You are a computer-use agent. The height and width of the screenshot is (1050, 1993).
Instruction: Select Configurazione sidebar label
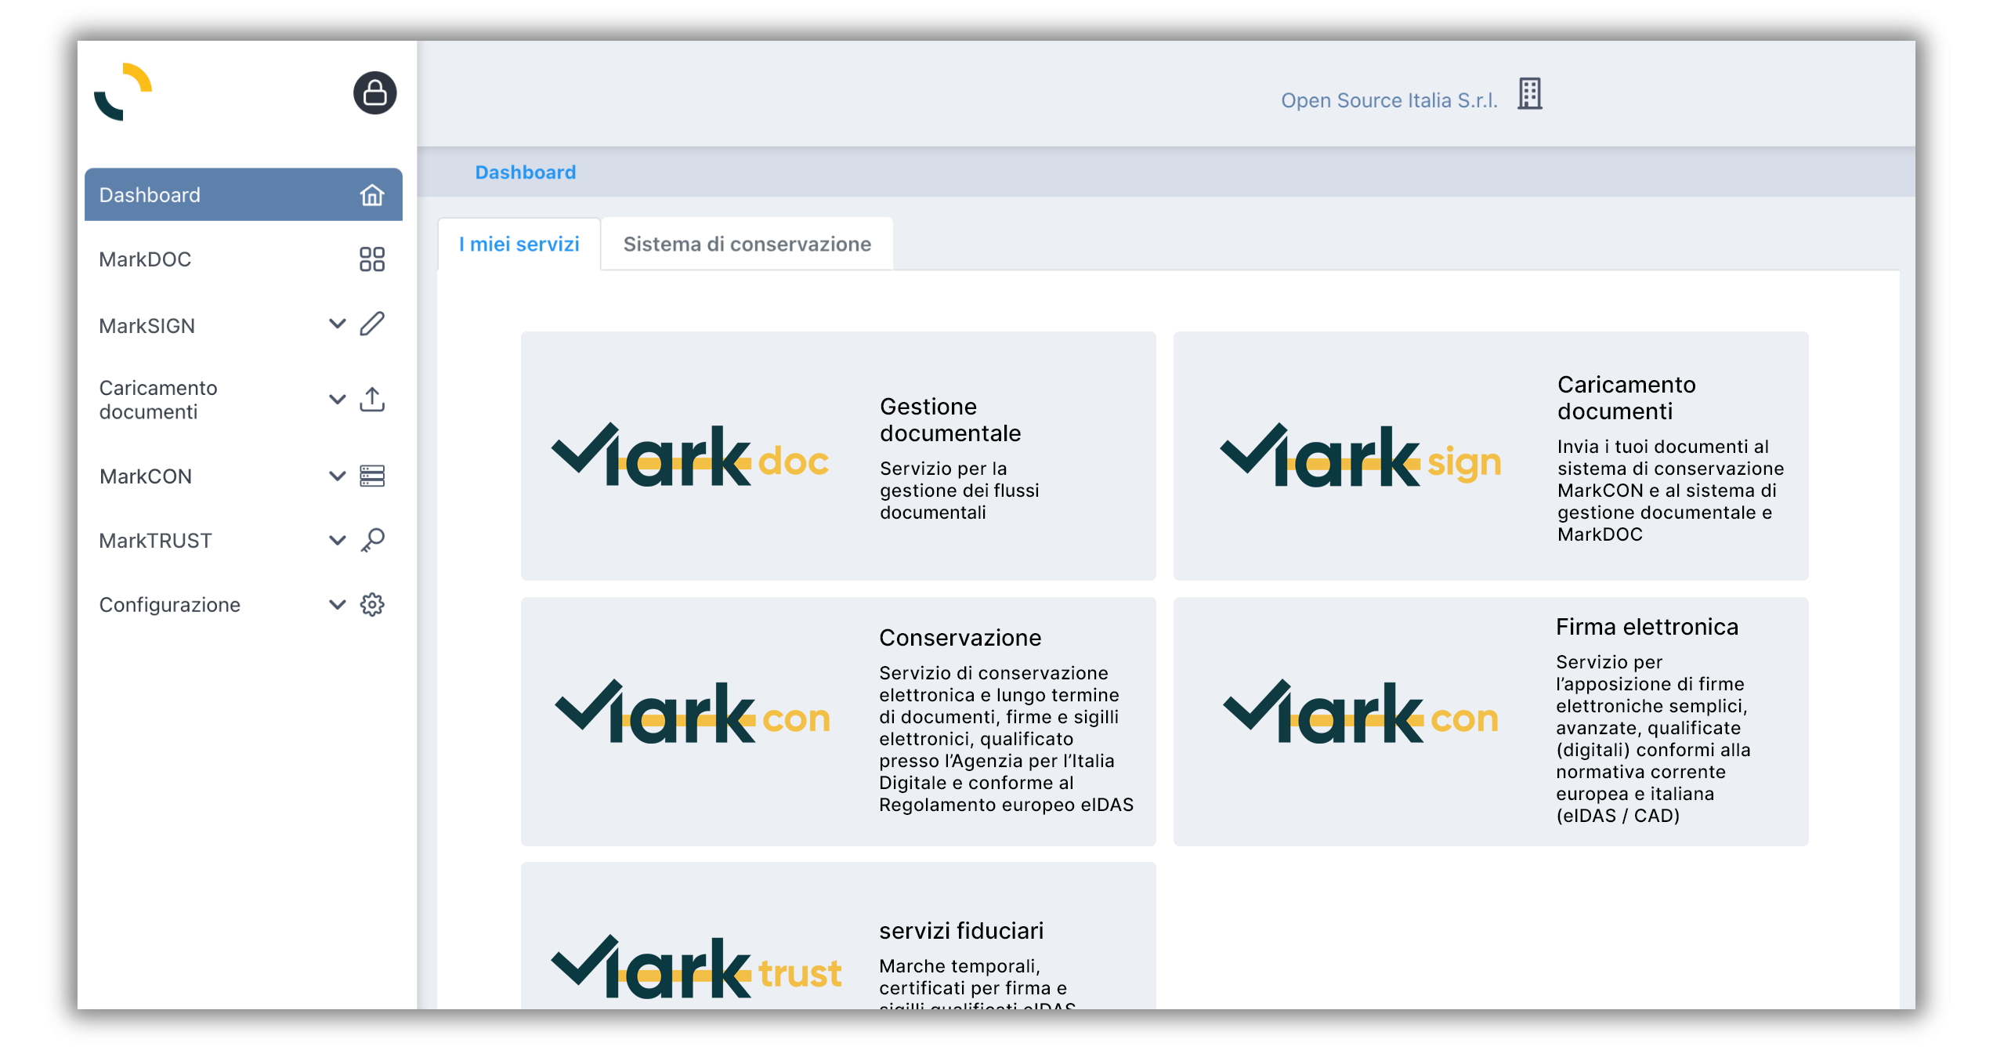[169, 604]
